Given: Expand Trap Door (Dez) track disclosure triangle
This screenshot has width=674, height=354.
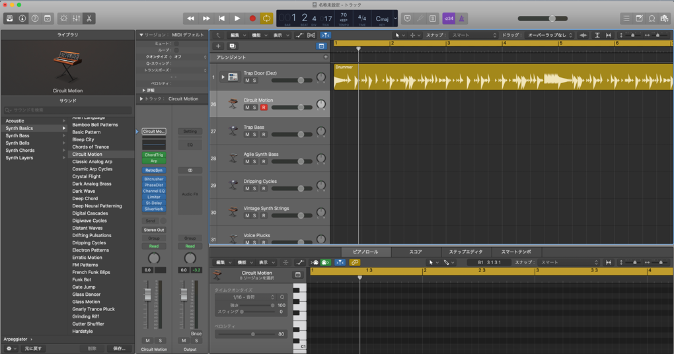Looking at the screenshot, I should [x=223, y=77].
